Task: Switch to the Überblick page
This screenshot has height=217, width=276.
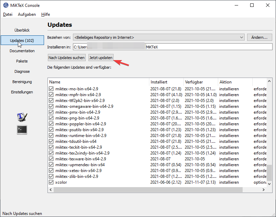Action: (22, 30)
